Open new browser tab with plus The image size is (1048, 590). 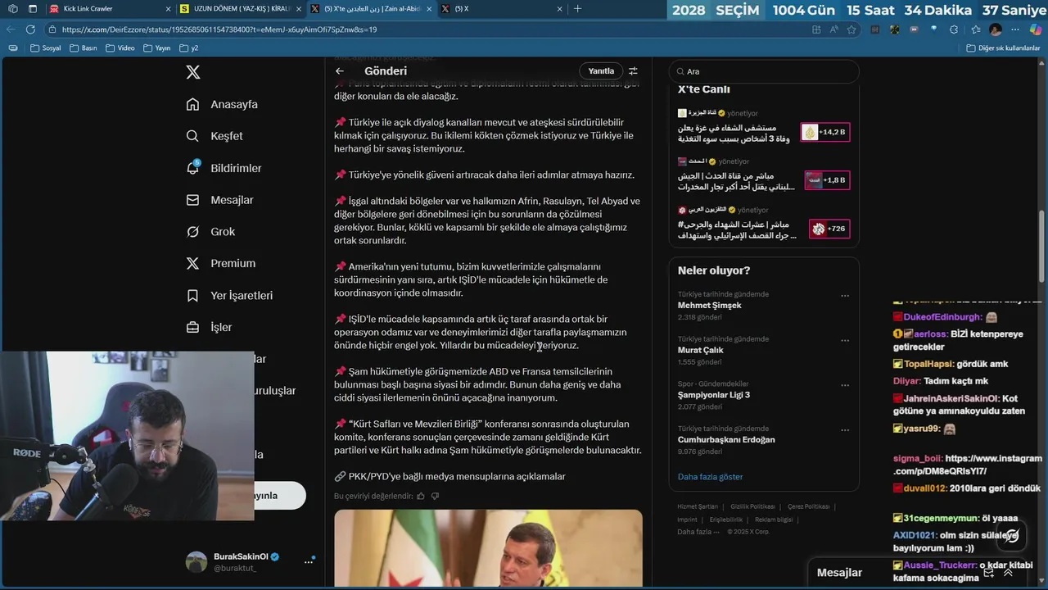577,9
